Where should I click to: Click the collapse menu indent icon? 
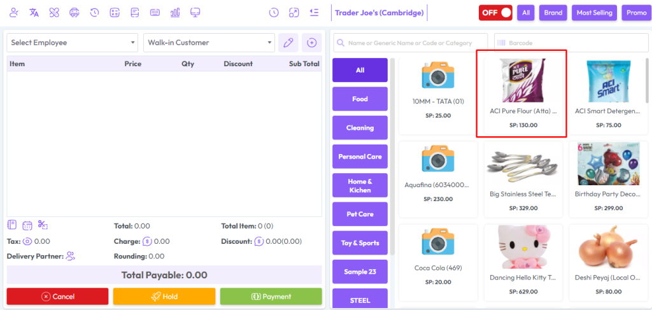[x=314, y=13]
